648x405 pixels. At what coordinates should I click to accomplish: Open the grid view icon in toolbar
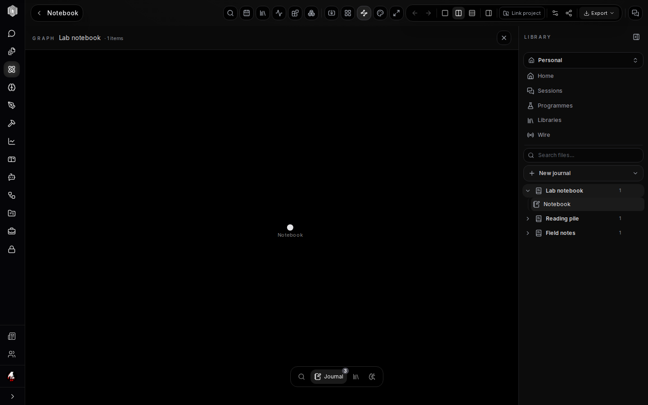coord(348,13)
